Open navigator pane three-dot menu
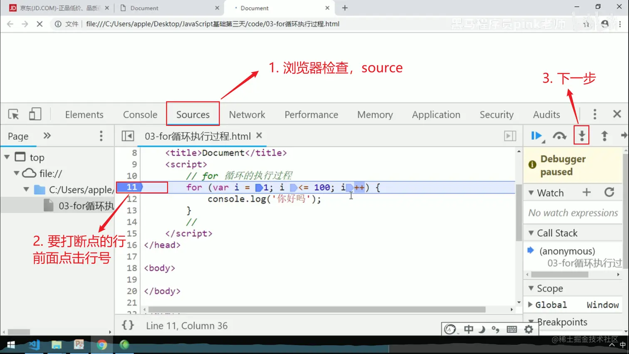Image resolution: width=629 pixels, height=354 pixels. (x=101, y=136)
